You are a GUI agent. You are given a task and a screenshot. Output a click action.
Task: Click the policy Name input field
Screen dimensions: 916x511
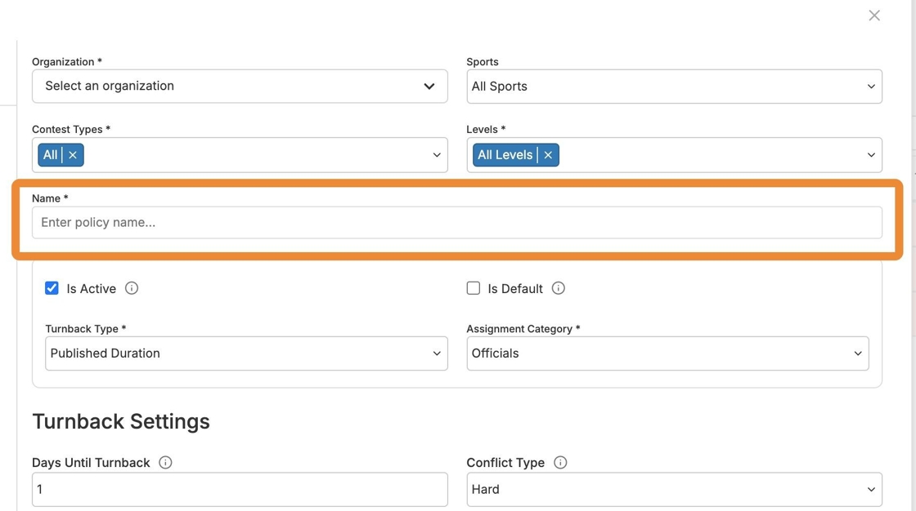click(x=456, y=223)
